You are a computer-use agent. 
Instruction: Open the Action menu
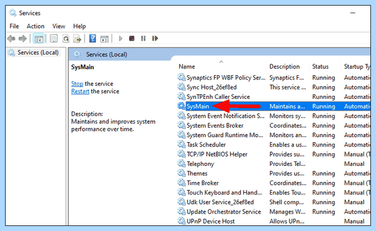tap(36, 26)
